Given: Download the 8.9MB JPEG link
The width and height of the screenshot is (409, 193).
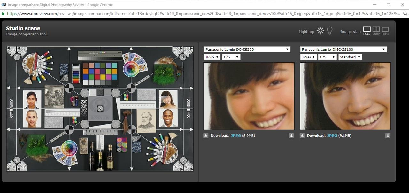Looking at the screenshot, I should tap(235, 135).
